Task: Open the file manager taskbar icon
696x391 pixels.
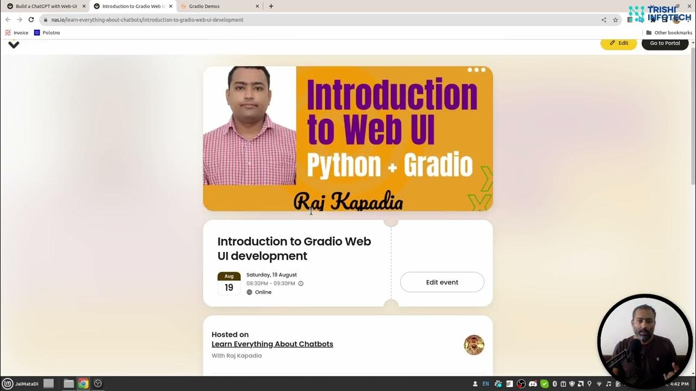Action: [69, 383]
